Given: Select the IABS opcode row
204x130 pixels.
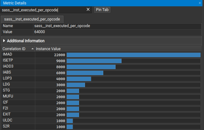Looking at the screenshot, I should pyautogui.click(x=101, y=73).
